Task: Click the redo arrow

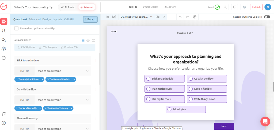Action: point(187,17)
